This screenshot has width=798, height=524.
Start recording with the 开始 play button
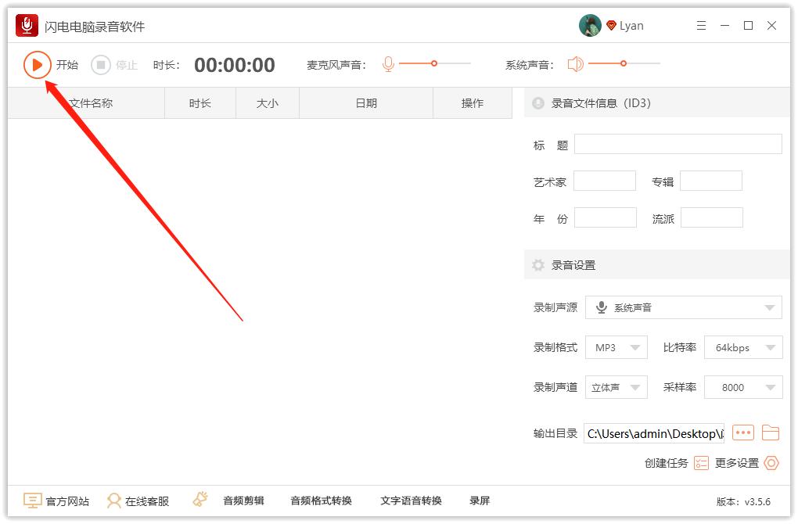tap(37, 65)
